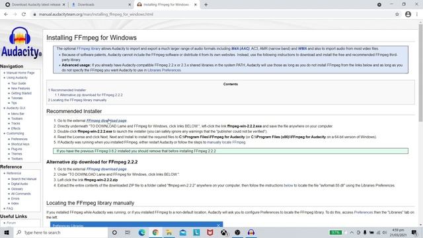
Task: Open Getting Started in the sidebar
Action: click(x=21, y=93)
